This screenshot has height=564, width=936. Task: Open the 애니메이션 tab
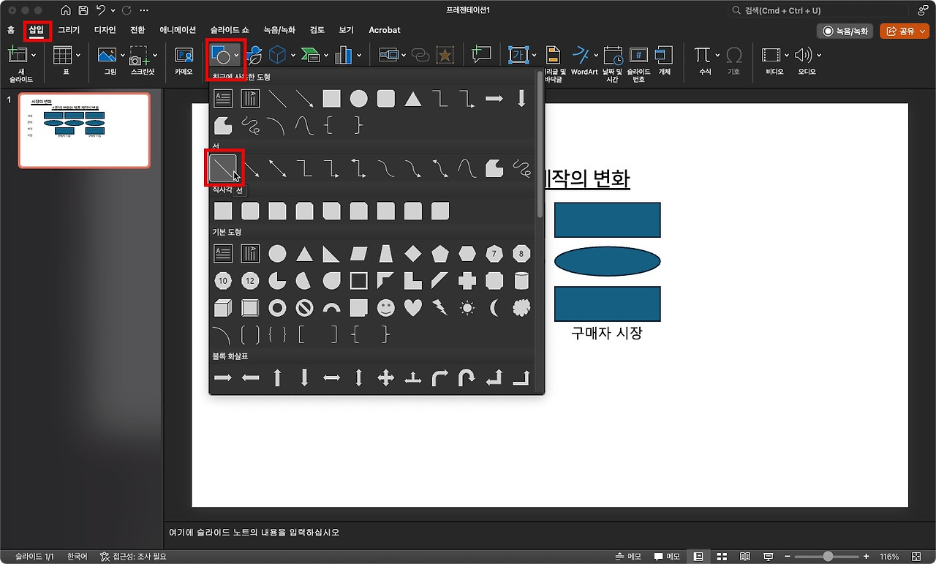[x=178, y=30]
